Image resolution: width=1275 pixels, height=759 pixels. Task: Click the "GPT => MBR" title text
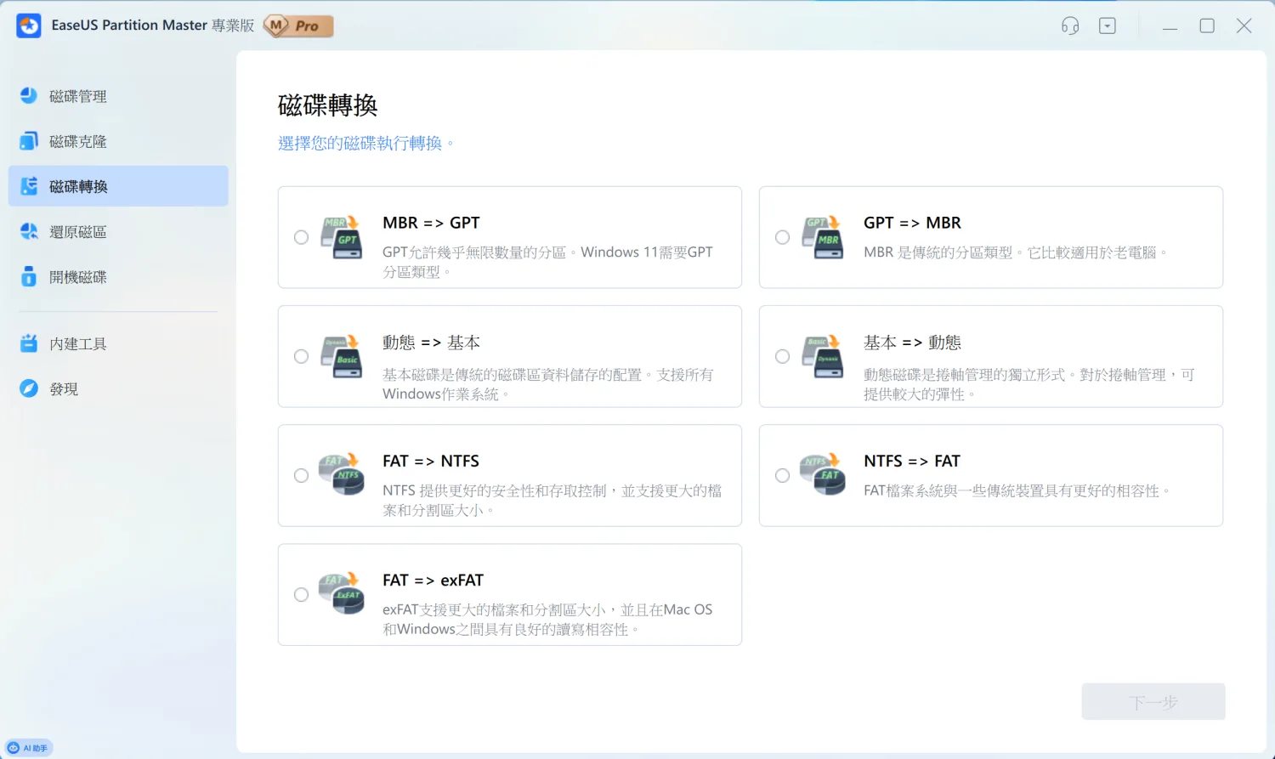[912, 223]
